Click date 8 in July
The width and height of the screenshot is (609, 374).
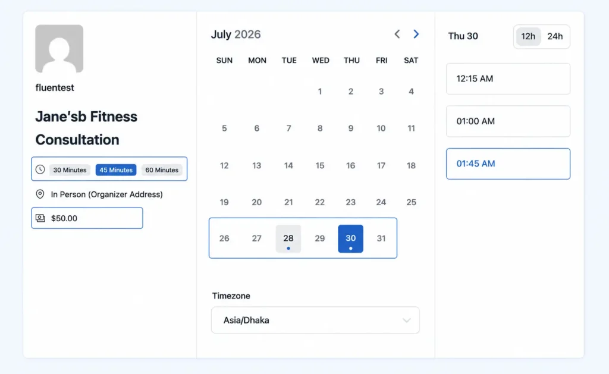[x=319, y=128]
